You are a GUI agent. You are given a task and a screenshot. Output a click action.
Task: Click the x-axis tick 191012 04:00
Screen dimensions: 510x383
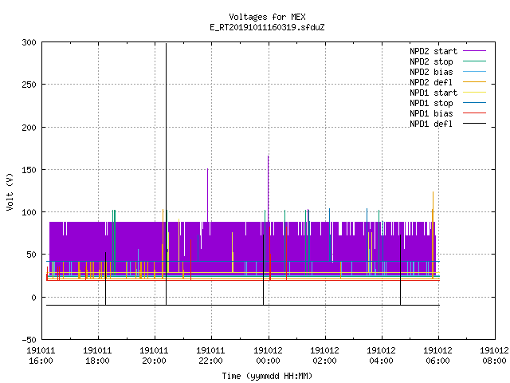381,356
